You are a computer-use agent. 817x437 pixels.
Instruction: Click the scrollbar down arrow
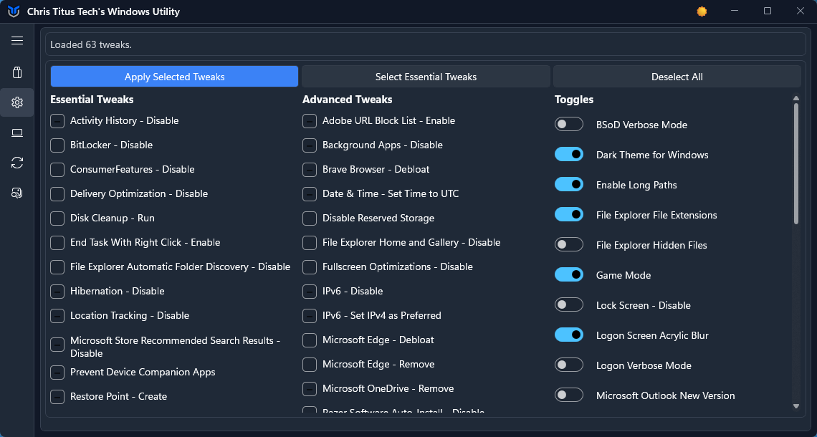[x=795, y=405]
